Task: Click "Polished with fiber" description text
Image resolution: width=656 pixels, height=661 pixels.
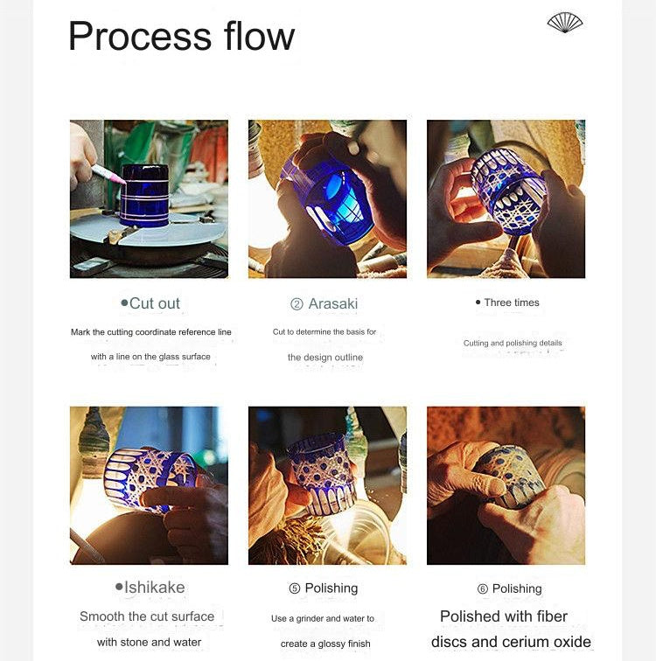Action: tap(504, 616)
